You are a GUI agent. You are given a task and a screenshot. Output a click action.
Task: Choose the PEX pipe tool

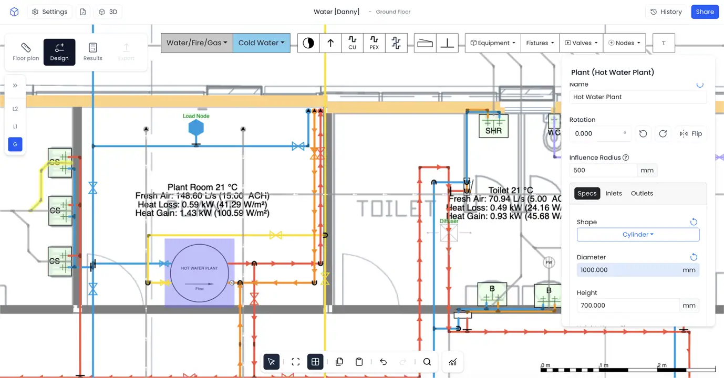tap(374, 43)
